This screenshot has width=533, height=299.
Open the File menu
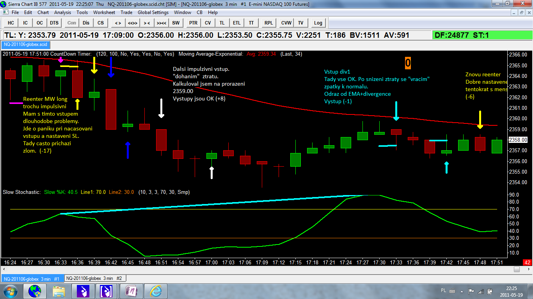15,12
